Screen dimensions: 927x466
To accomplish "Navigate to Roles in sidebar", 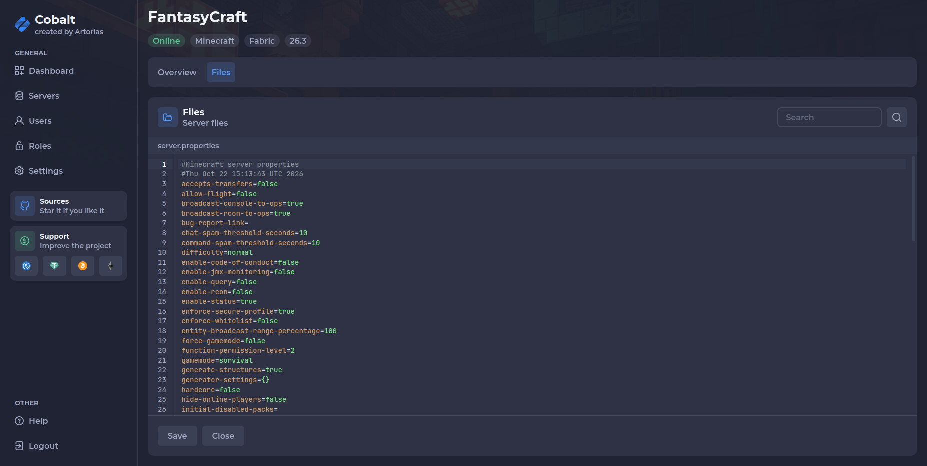I will coord(33,146).
